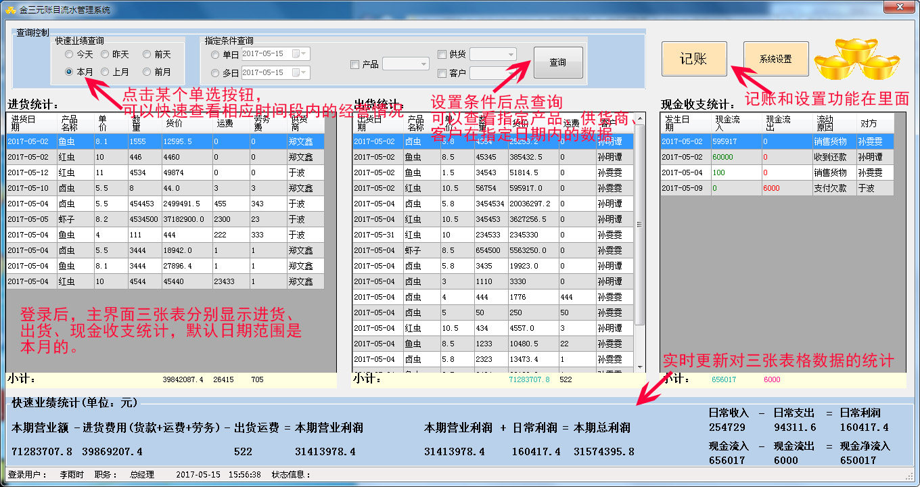This screenshot has height=487, width=920.
Task: Click the job title 总经理 in status bar
Action: coord(142,475)
